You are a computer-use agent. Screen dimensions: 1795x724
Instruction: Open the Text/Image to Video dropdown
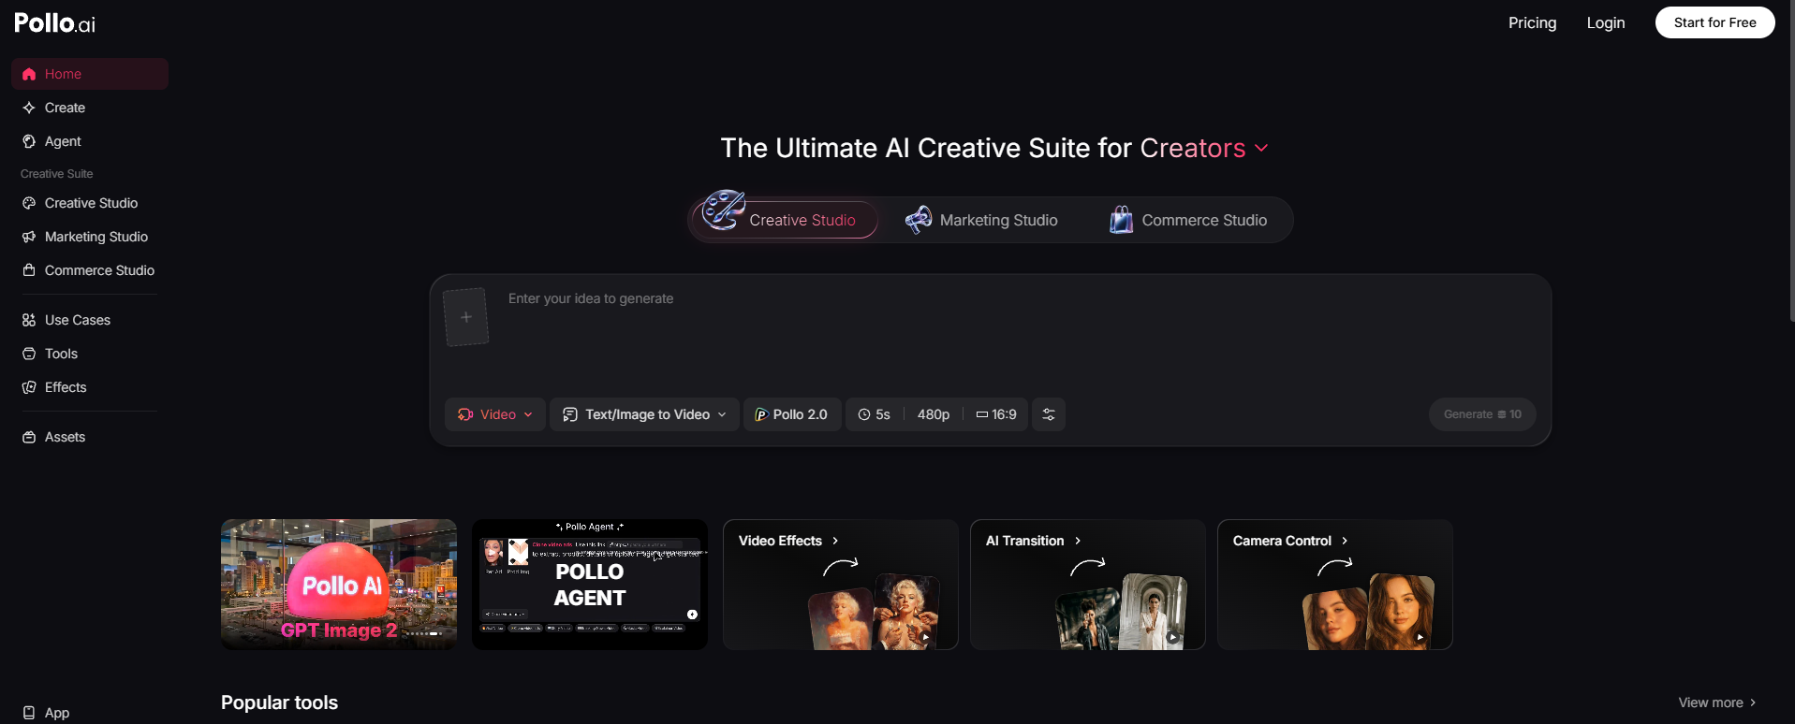pyautogui.click(x=644, y=414)
